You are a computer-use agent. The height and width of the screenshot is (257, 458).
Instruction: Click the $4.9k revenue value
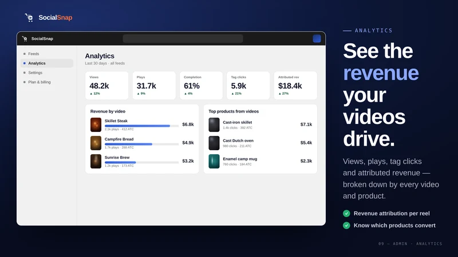188,143
